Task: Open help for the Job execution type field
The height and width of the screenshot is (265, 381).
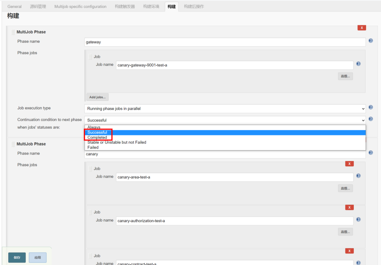Action: click(371, 107)
